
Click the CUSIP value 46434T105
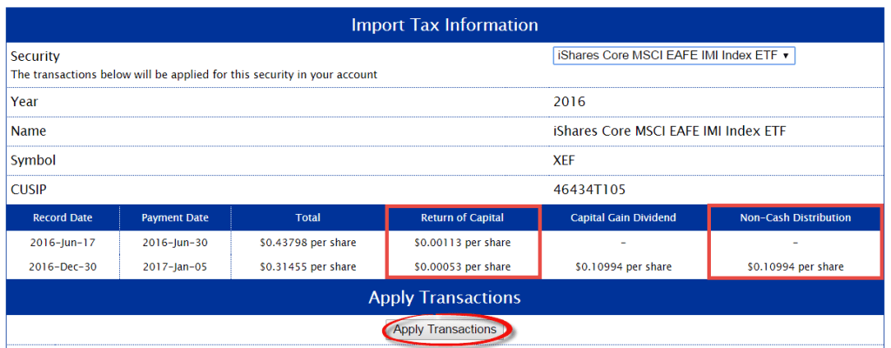[x=588, y=189]
